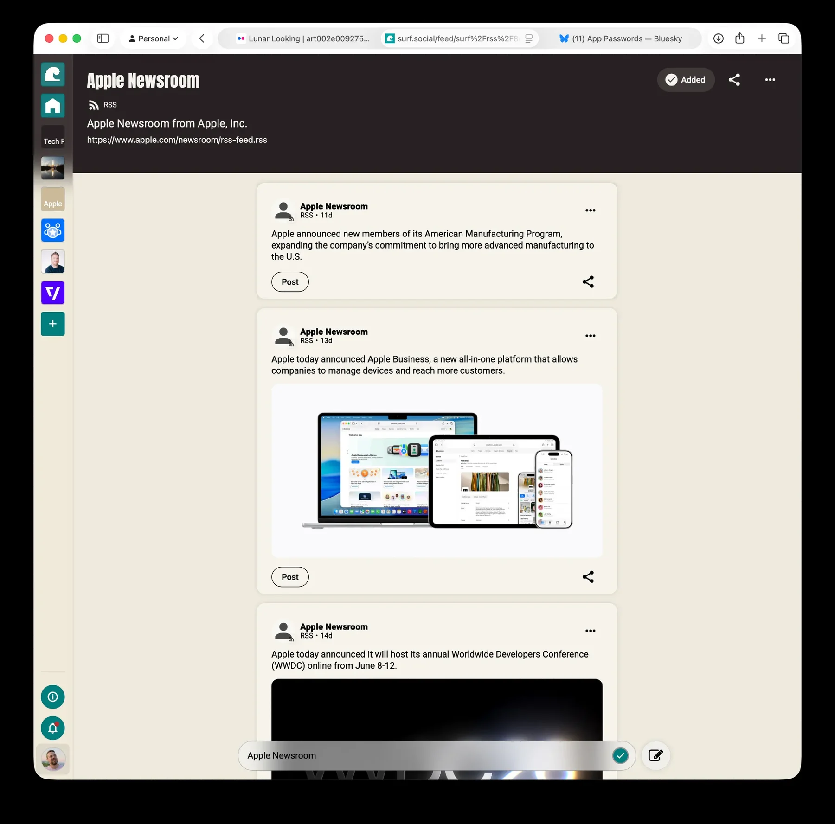
Task: Open the Personal profile dropdown
Action: [153, 38]
